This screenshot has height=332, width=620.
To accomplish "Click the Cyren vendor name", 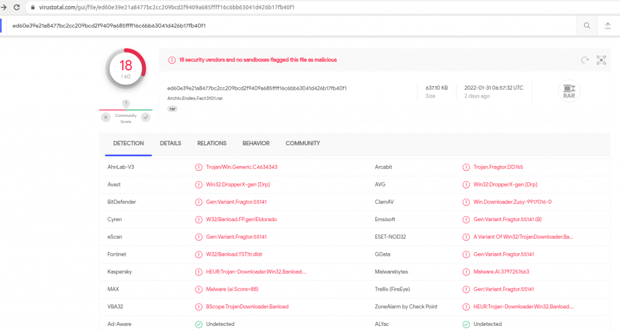I will [114, 219].
